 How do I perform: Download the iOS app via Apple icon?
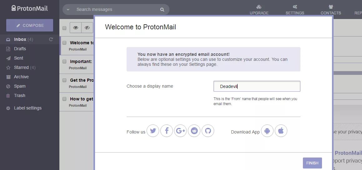tap(281, 131)
